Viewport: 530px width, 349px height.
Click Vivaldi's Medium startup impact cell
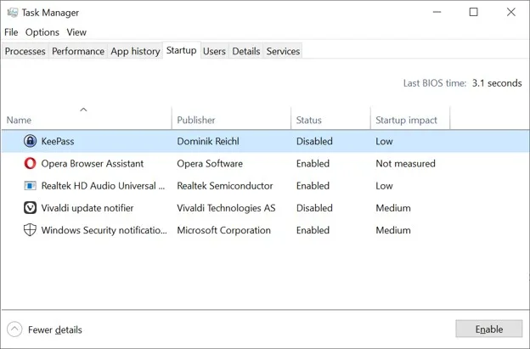pyautogui.click(x=393, y=208)
